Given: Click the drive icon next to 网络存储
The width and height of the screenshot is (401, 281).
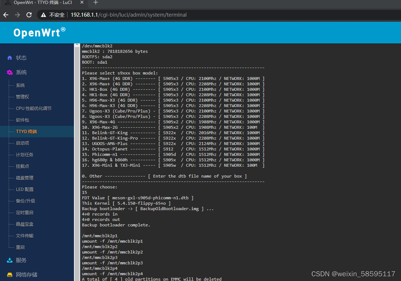Looking at the screenshot, I should tap(10, 274).
